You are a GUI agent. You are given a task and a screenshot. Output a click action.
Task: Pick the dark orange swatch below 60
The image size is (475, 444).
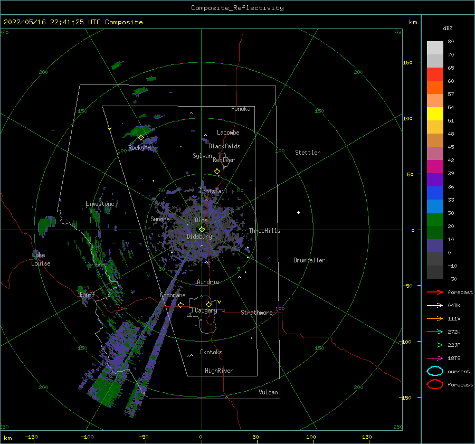tap(435, 87)
